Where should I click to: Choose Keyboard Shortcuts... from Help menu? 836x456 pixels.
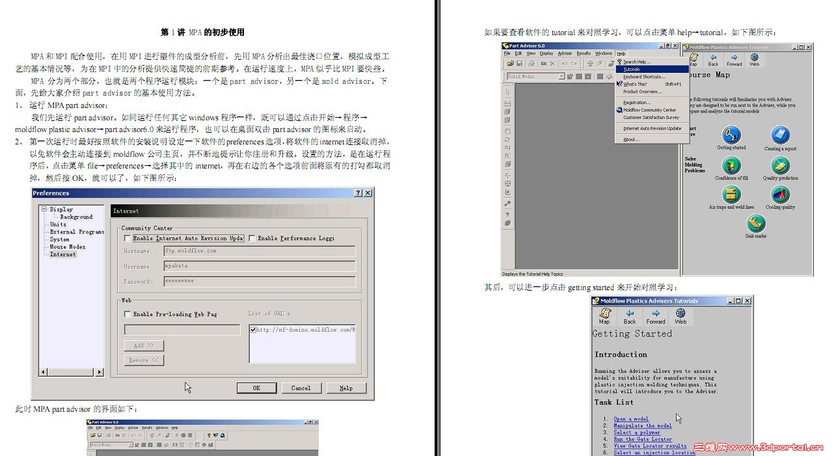point(652,77)
